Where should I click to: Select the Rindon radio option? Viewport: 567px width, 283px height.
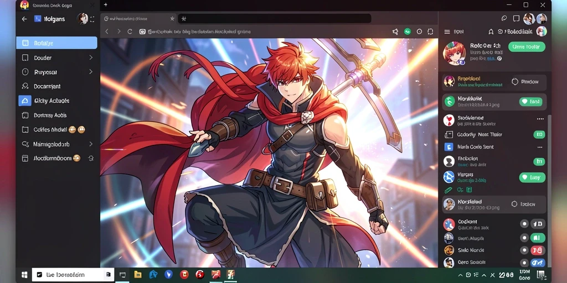pyautogui.click(x=515, y=82)
